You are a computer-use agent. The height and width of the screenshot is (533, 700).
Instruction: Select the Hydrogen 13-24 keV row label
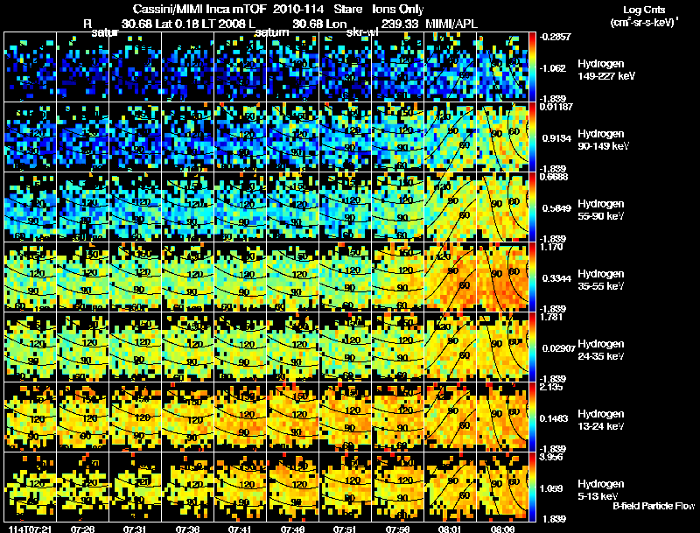coord(601,420)
